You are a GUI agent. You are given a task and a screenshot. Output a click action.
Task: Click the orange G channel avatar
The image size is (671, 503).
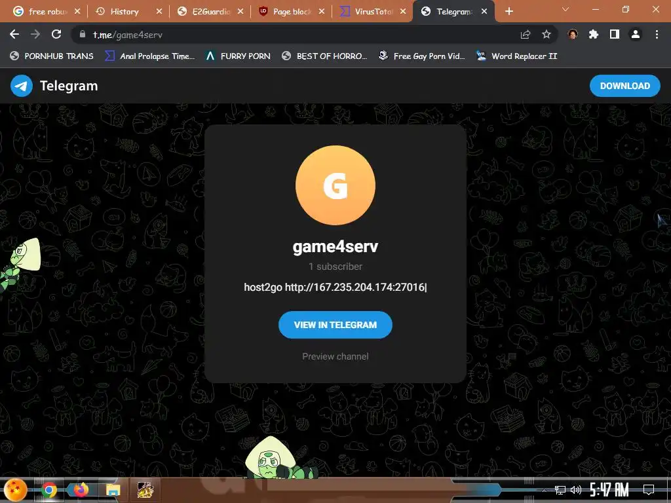(x=335, y=185)
